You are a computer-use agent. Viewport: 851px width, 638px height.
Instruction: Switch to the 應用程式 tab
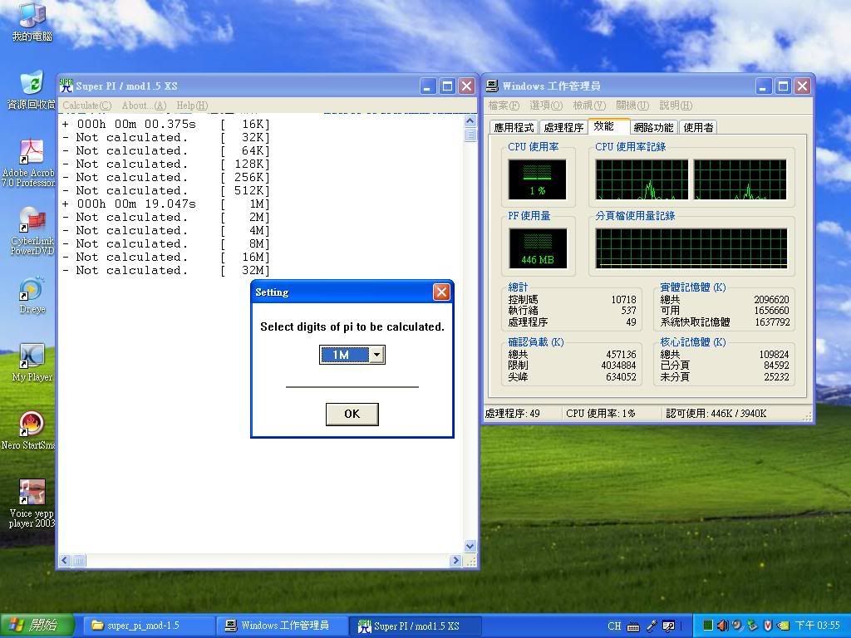(513, 127)
